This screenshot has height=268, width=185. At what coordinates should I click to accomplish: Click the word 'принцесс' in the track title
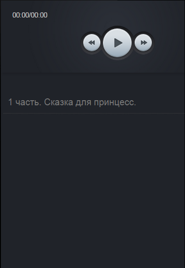click(114, 103)
